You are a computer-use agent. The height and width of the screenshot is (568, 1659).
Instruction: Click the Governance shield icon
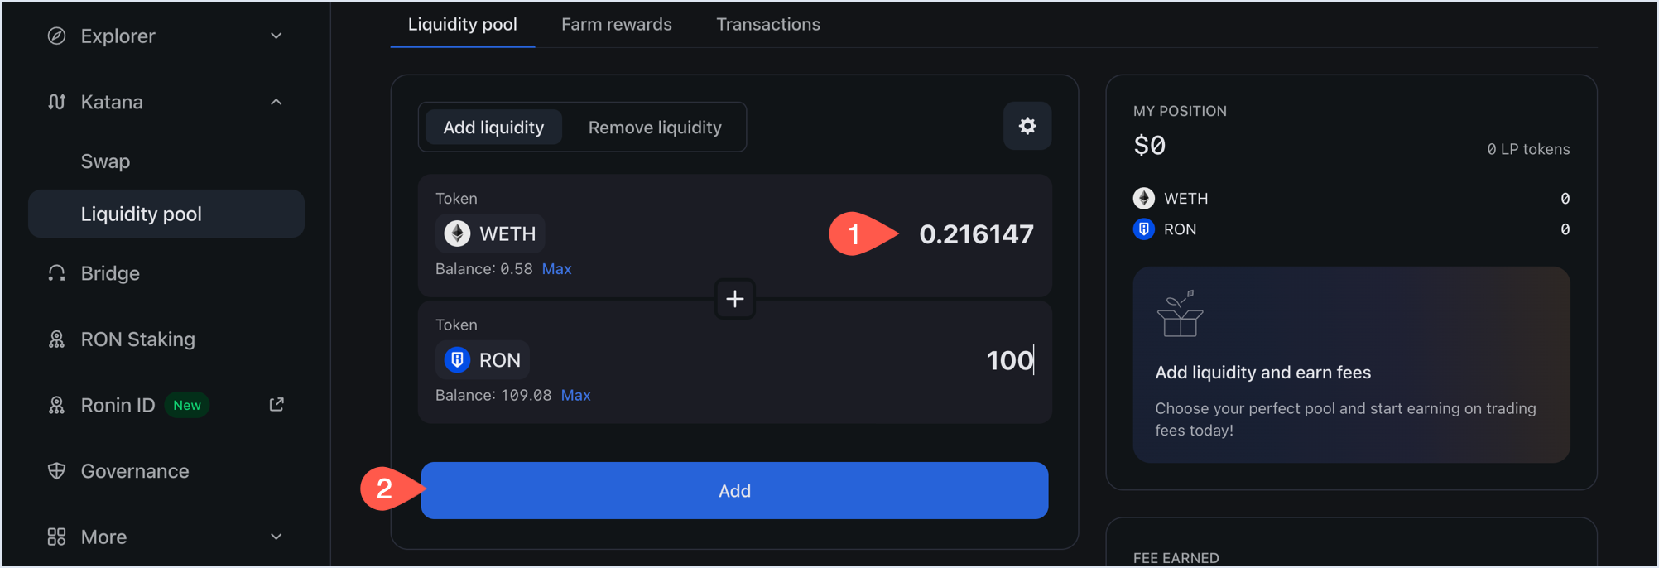56,470
